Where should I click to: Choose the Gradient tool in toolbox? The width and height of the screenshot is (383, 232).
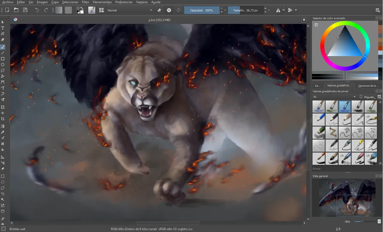(3, 126)
